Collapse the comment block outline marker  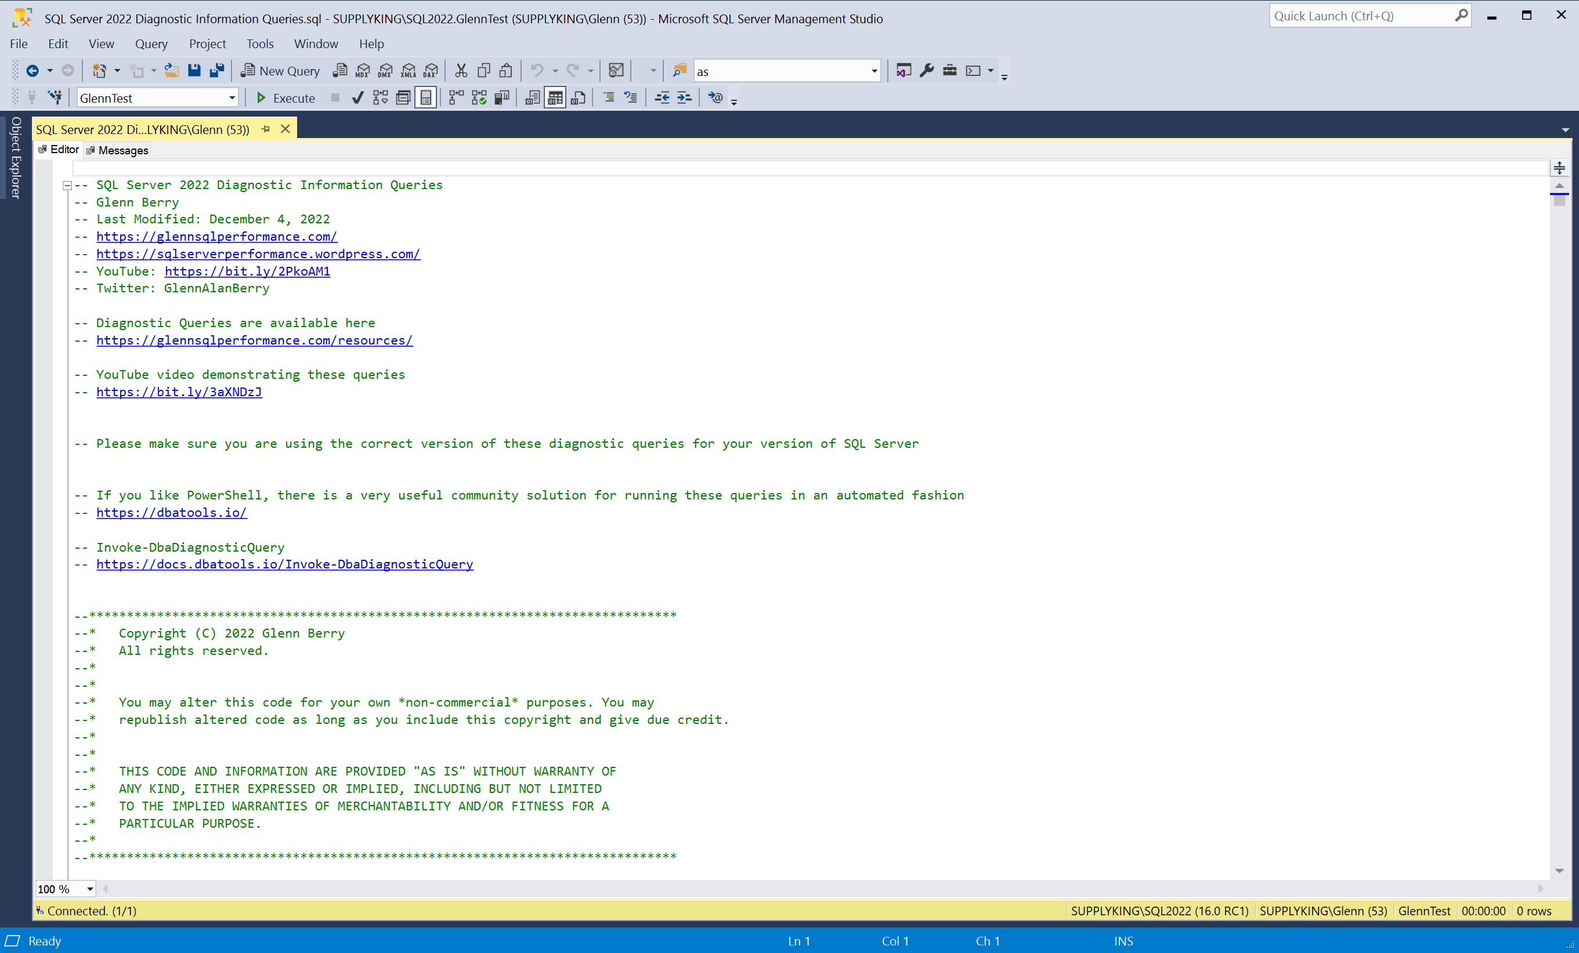point(67,186)
